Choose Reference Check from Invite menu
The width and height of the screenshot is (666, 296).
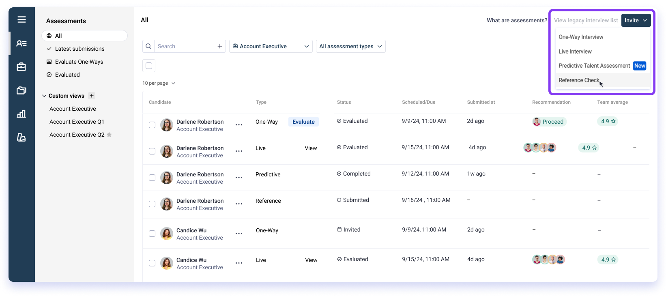tap(603, 80)
